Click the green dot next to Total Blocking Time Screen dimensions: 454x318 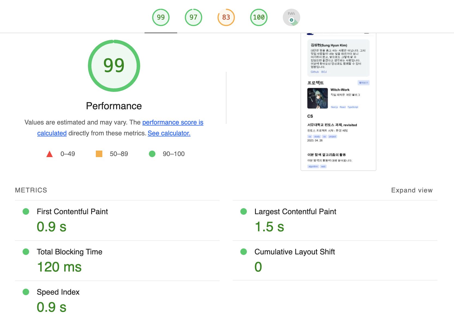coord(26,252)
